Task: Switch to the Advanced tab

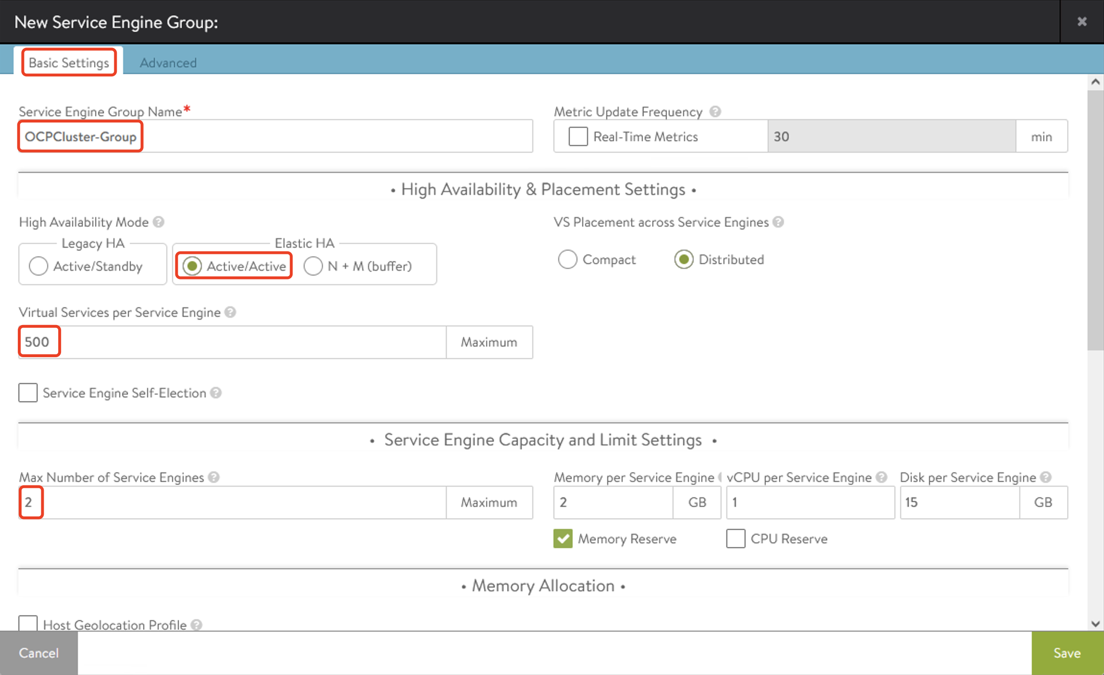Action: pos(168,62)
